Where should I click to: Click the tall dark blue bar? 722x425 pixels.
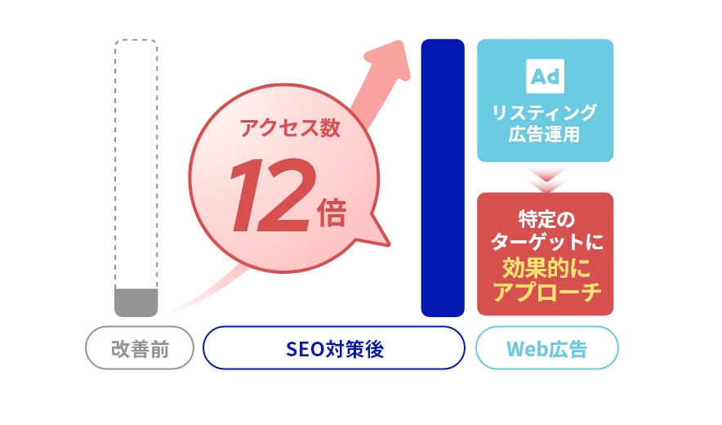(x=443, y=178)
